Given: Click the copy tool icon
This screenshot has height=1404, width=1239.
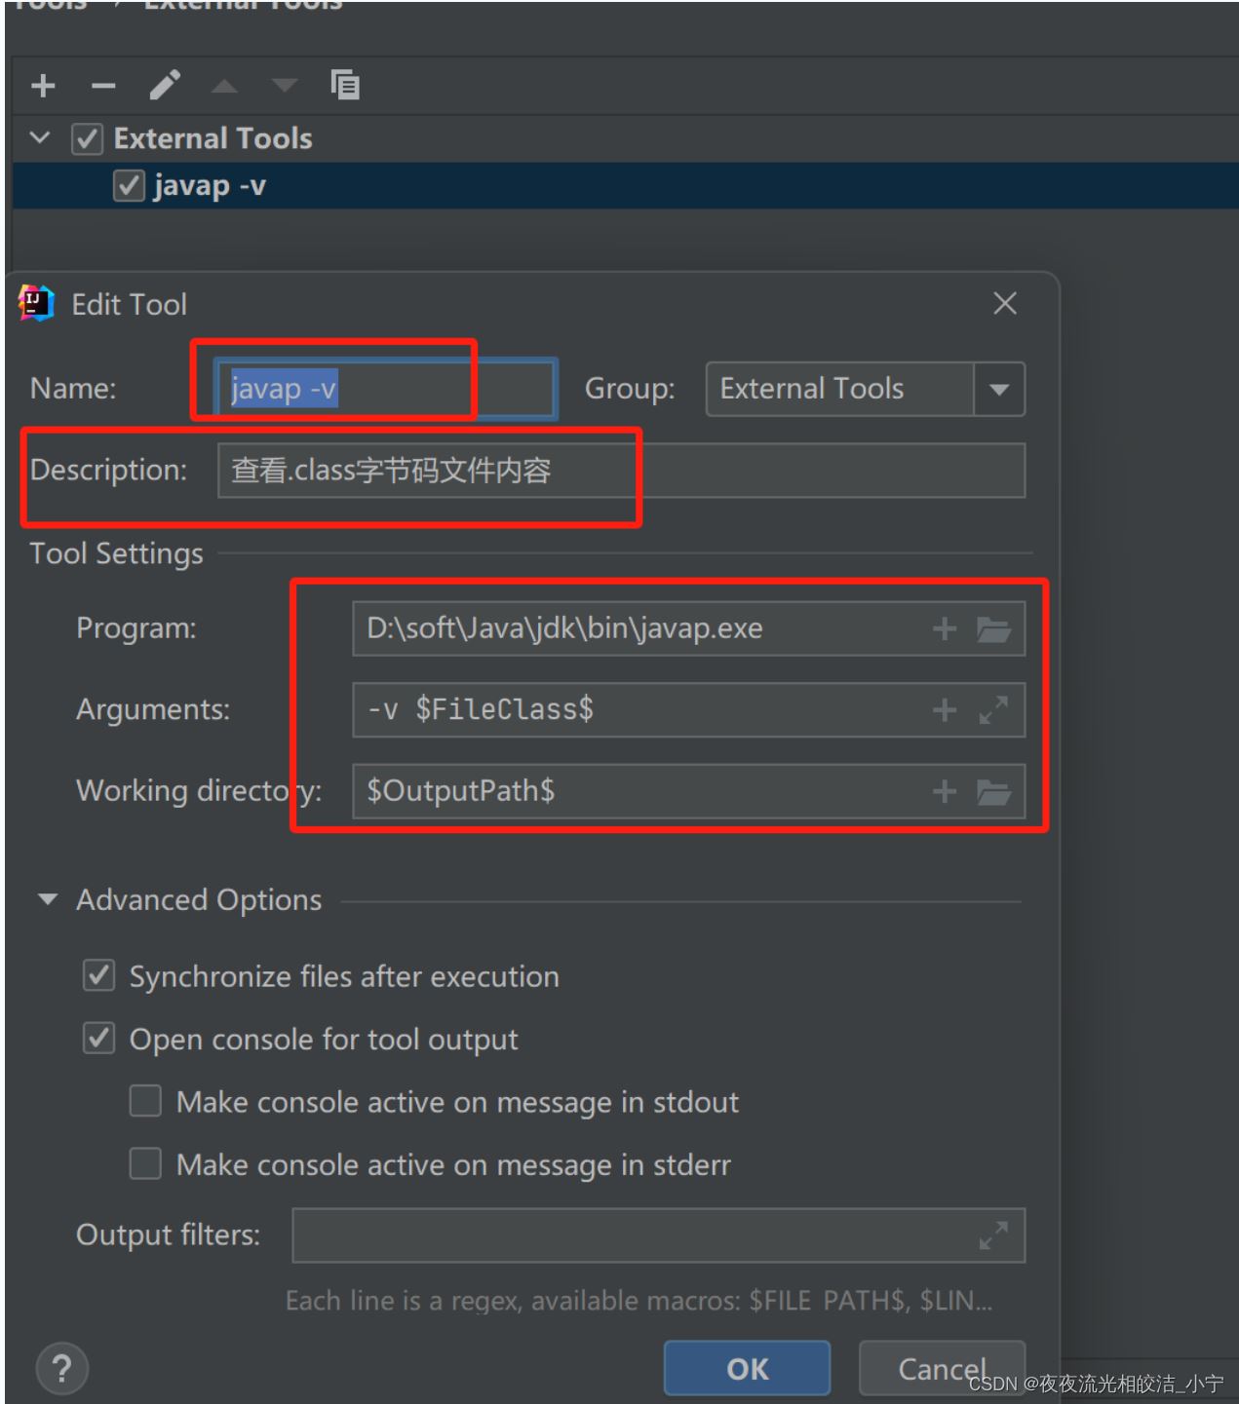Looking at the screenshot, I should tap(345, 86).
